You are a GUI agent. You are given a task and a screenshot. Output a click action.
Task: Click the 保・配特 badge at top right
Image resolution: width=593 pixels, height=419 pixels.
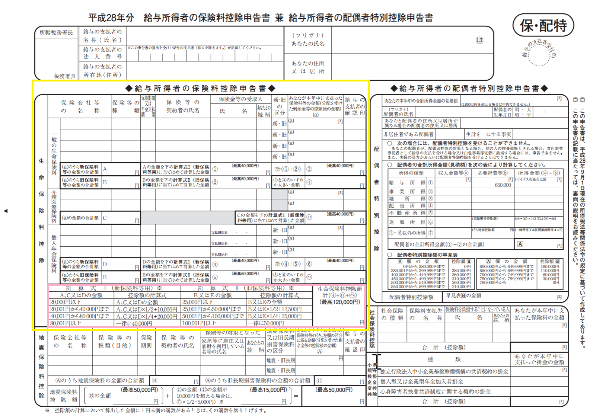(543, 25)
